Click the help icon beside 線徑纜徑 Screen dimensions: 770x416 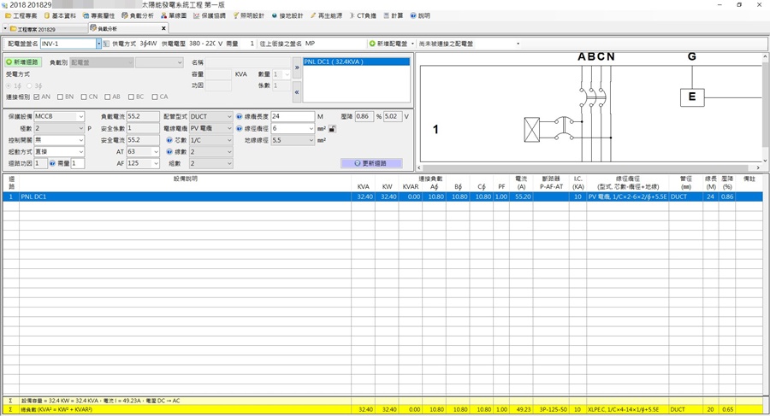coord(240,128)
